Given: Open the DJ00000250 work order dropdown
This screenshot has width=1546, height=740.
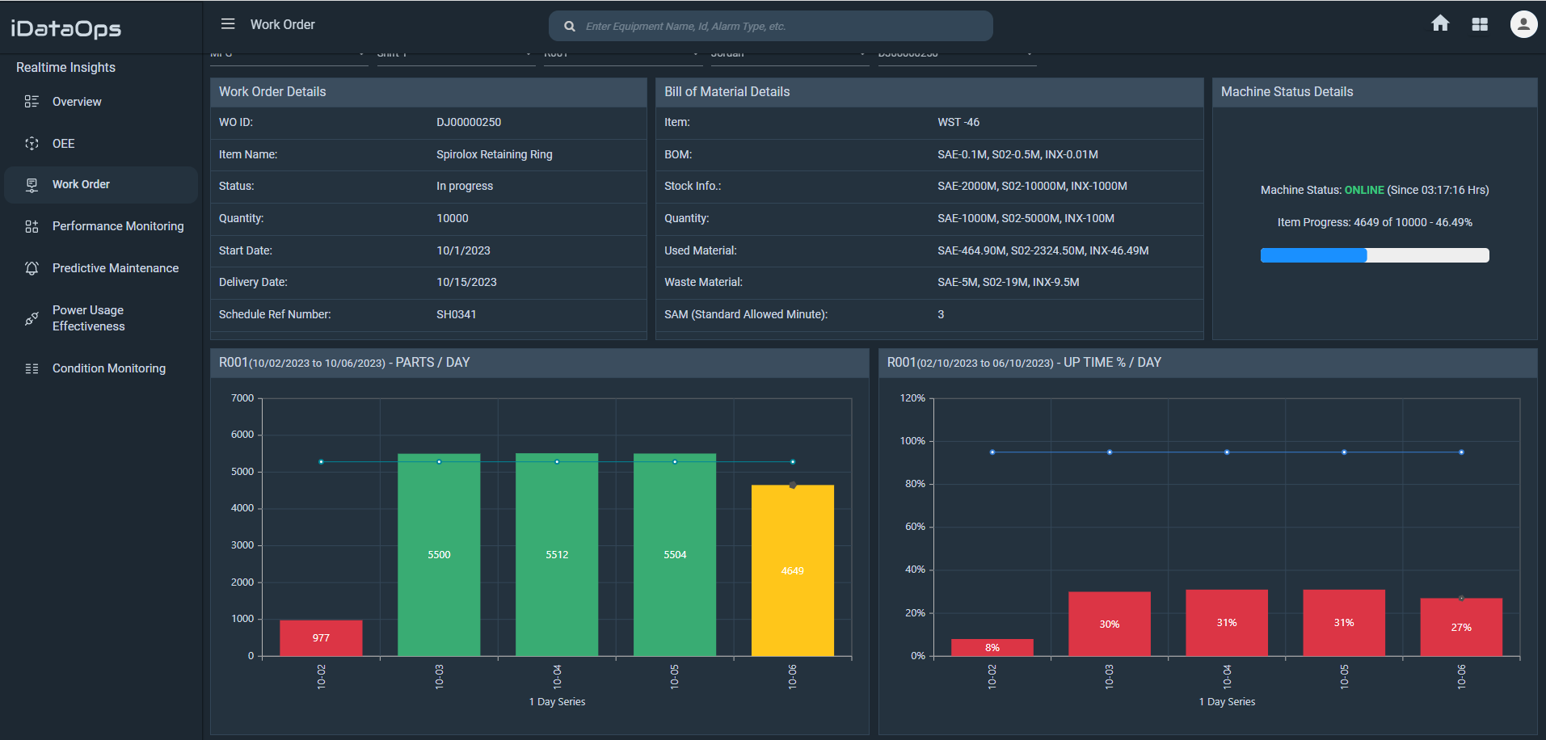Looking at the screenshot, I should (956, 53).
